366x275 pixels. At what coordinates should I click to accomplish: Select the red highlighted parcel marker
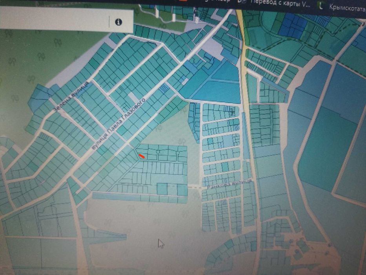pos(142,156)
